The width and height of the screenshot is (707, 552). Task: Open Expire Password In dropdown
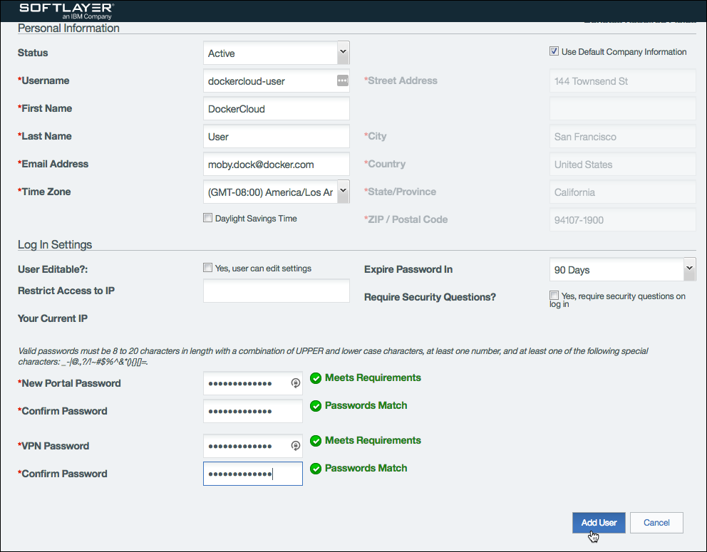(x=621, y=269)
